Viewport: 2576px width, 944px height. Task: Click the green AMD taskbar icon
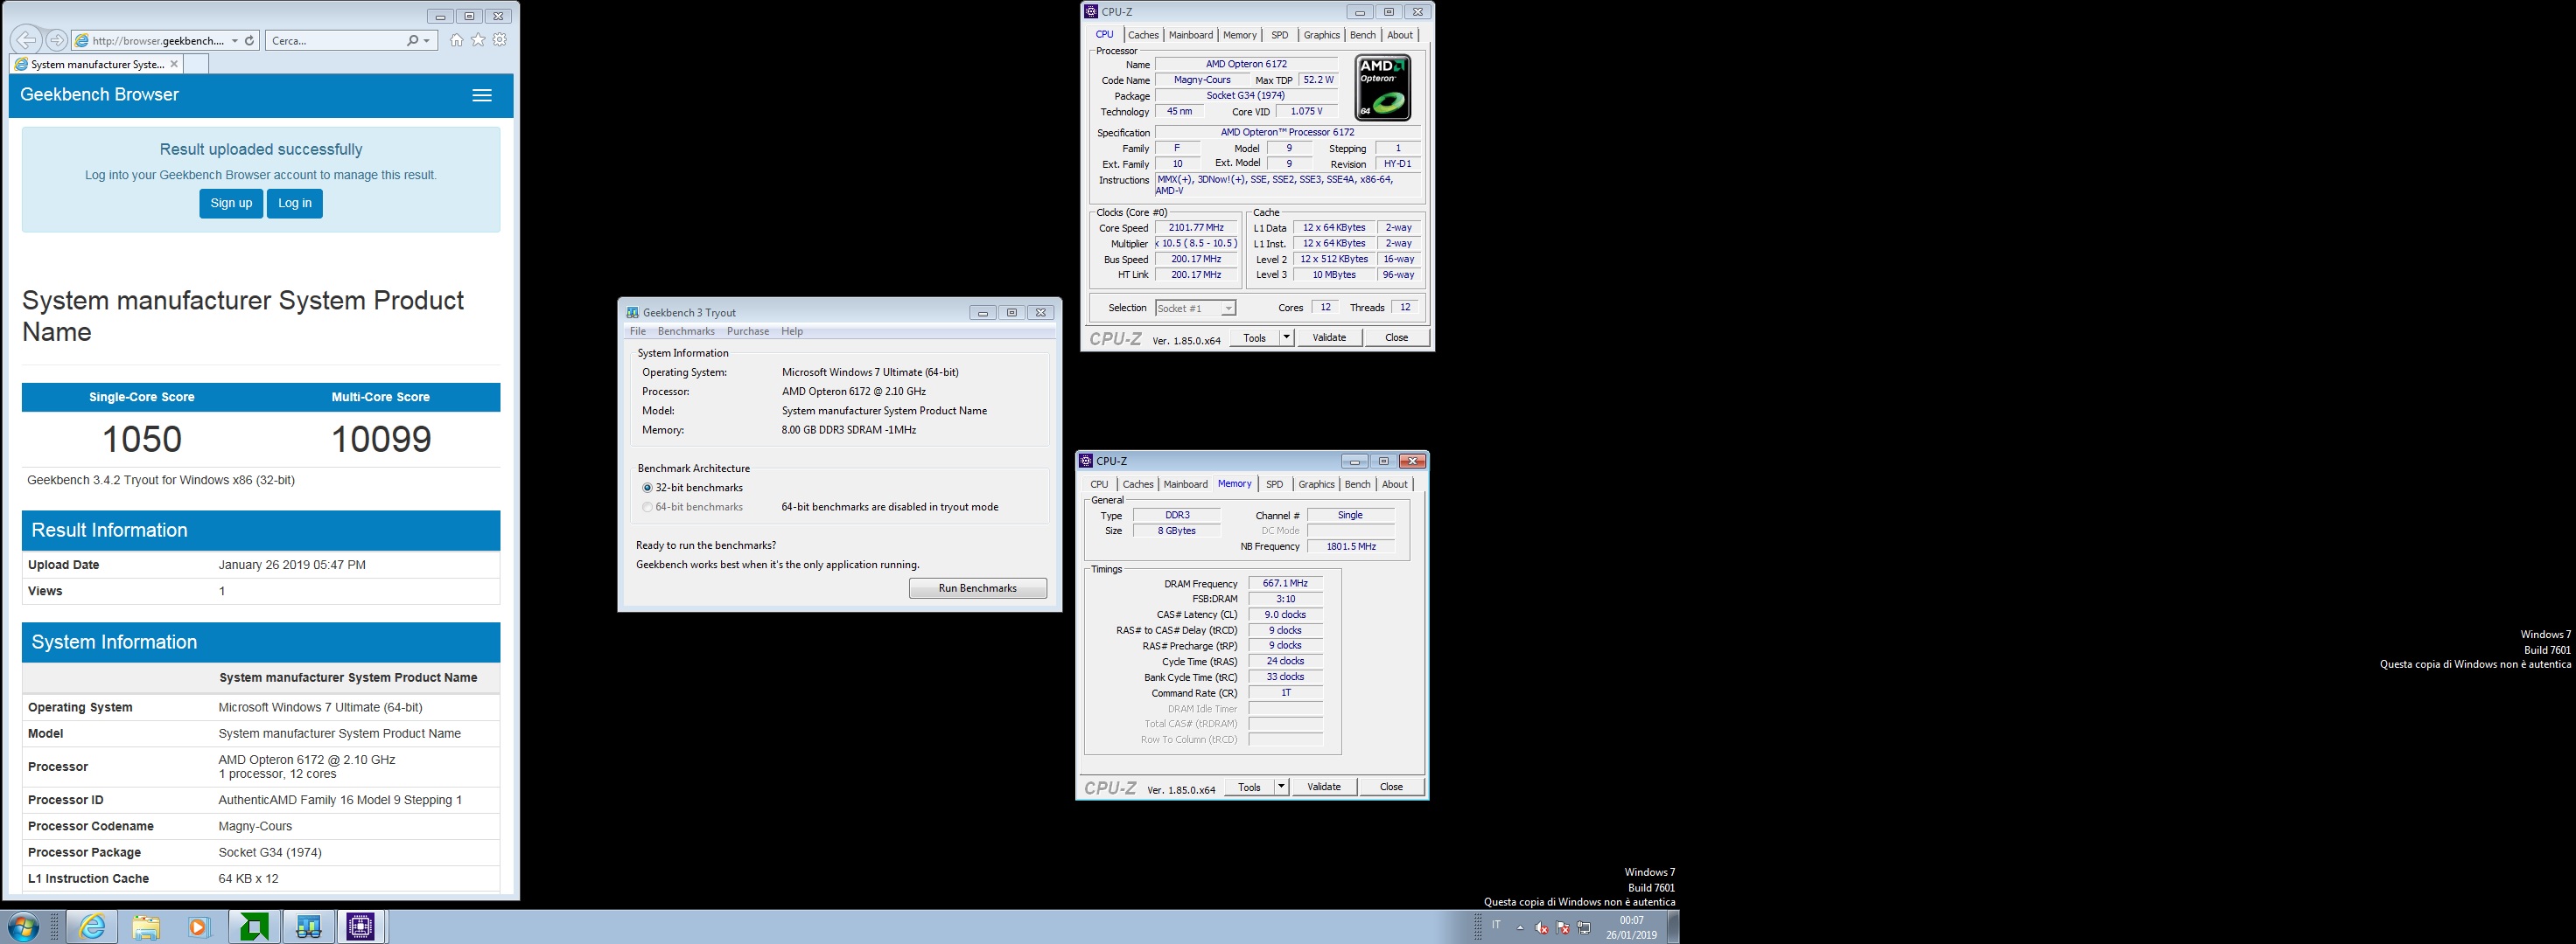tap(254, 927)
